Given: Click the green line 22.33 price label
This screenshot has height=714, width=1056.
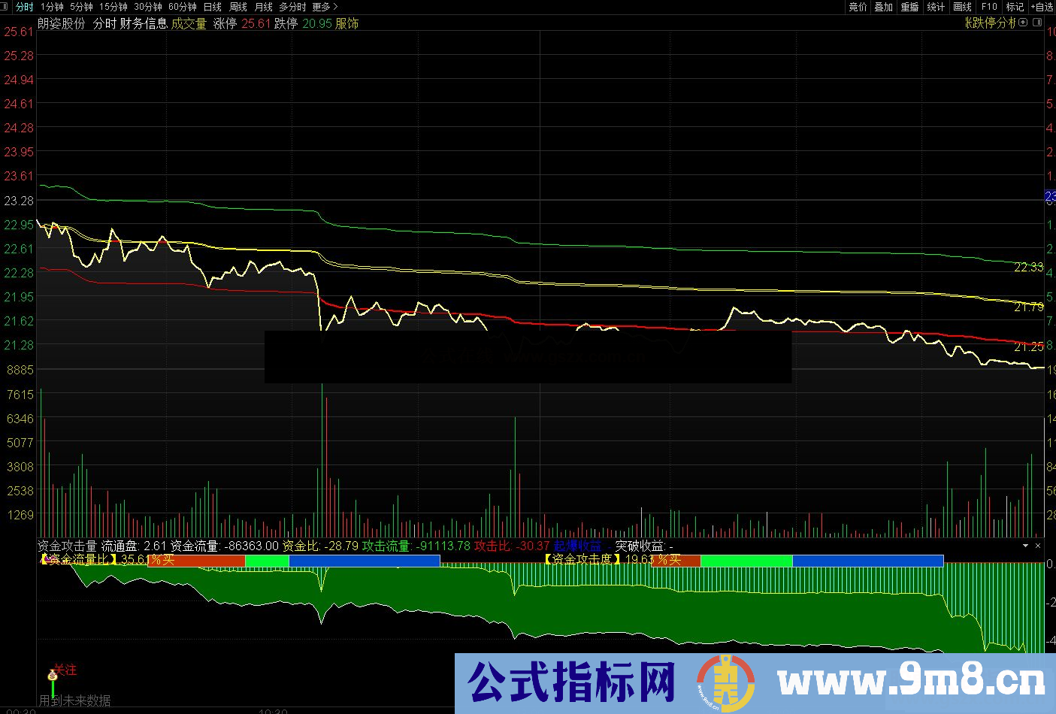Looking at the screenshot, I should pyautogui.click(x=1028, y=267).
